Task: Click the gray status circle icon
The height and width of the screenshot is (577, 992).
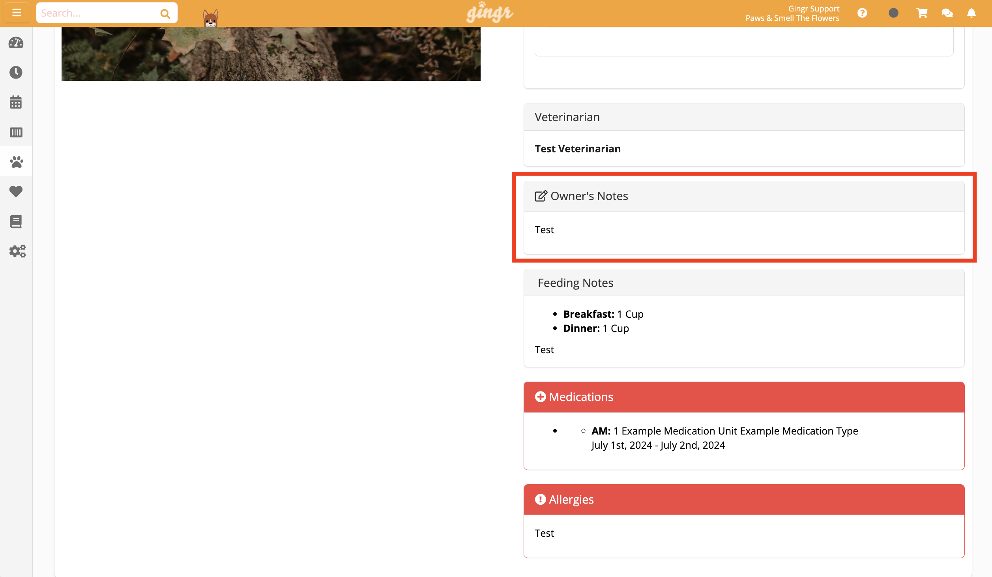Action: click(893, 13)
